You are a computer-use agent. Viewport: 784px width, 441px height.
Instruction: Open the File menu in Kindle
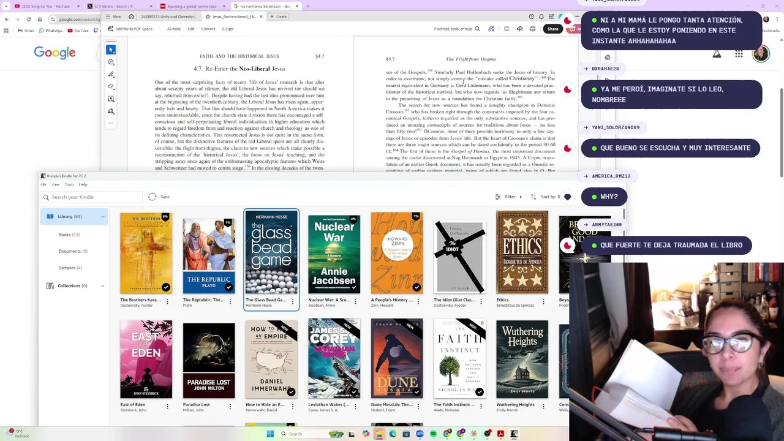pos(43,184)
